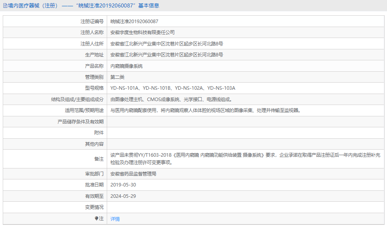
Task: Click the 有效期至 label
Action: tap(94, 196)
